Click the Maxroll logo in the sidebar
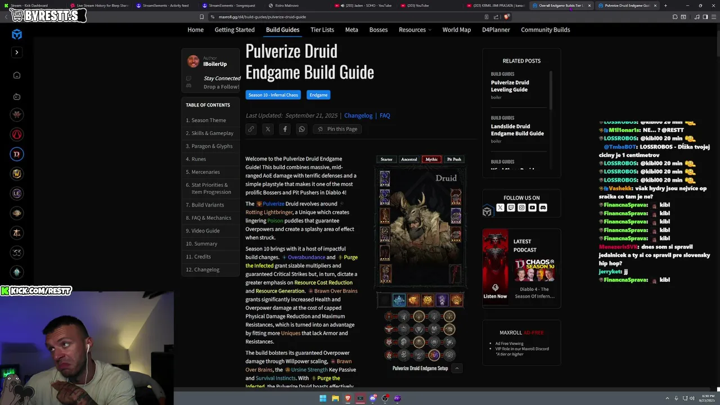The image size is (720, 405). (x=17, y=34)
